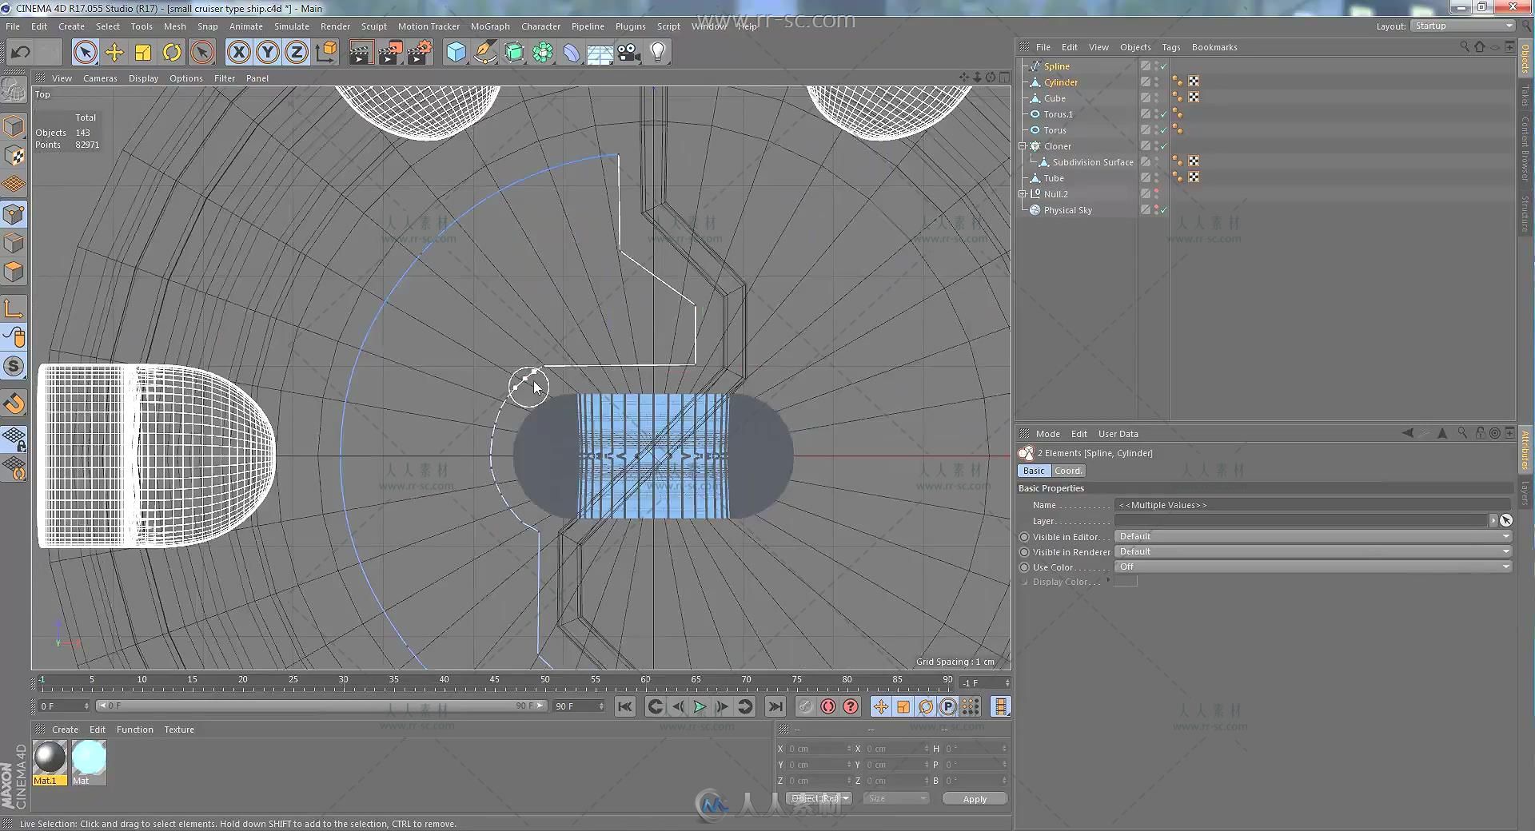
Task: Select the Tube object in tree
Action: 1054,178
